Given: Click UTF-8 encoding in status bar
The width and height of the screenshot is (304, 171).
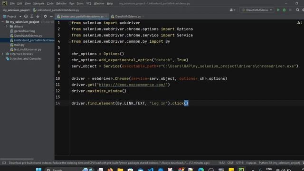Looking at the screenshot, I should 240,163.
